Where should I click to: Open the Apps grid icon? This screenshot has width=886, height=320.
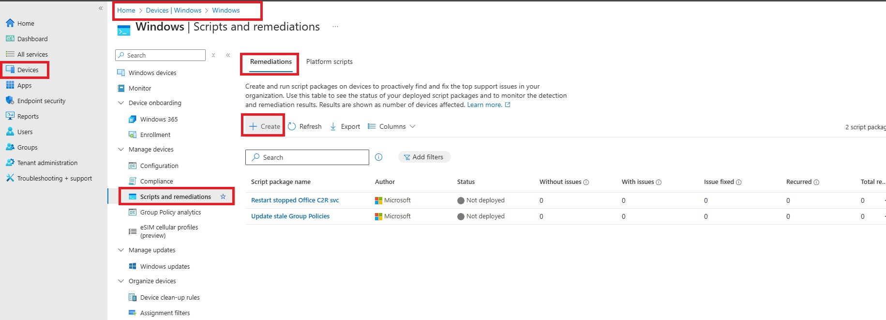[10, 85]
